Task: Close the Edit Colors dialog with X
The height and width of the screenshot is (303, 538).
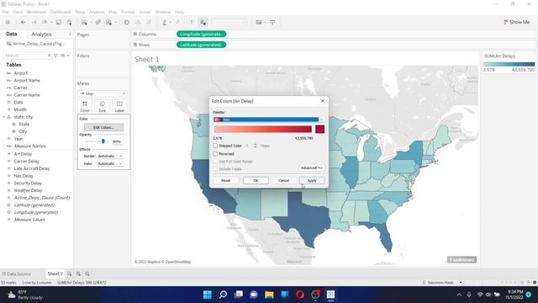Action: [x=322, y=101]
